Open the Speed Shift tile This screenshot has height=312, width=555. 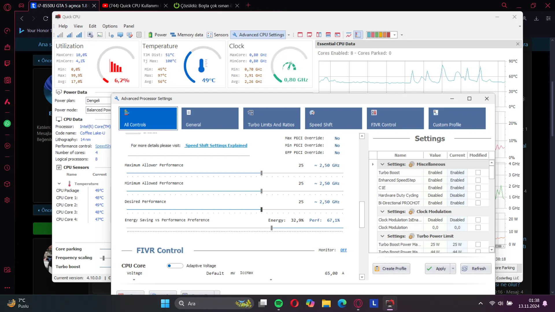[333, 118]
